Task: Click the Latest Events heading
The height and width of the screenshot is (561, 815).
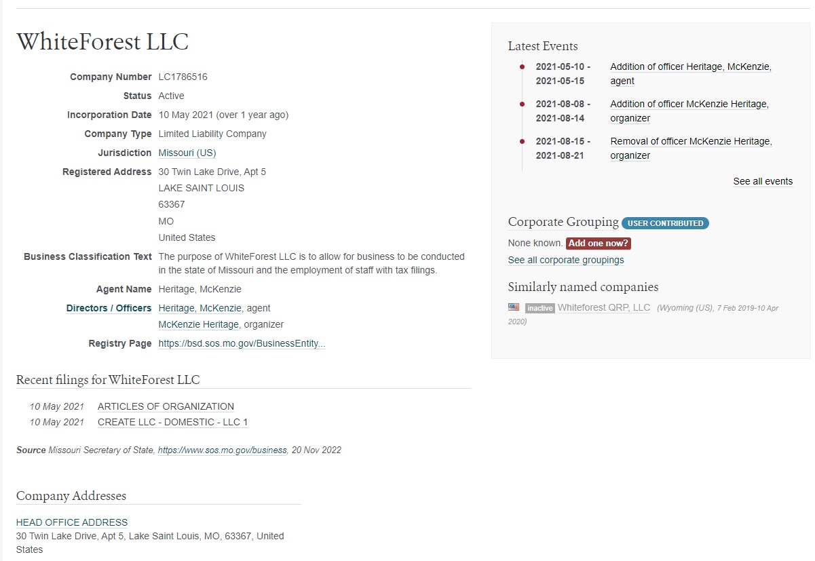Action: click(543, 46)
